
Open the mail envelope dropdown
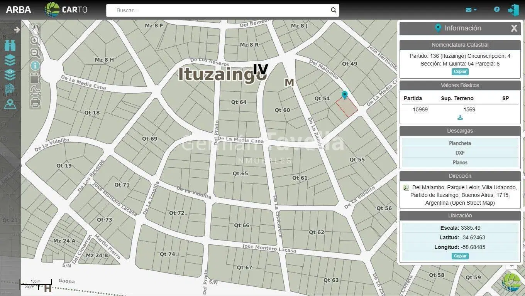point(471,10)
